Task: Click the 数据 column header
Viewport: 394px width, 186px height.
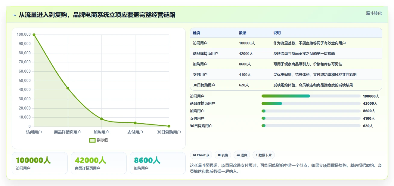Action: tap(243, 33)
